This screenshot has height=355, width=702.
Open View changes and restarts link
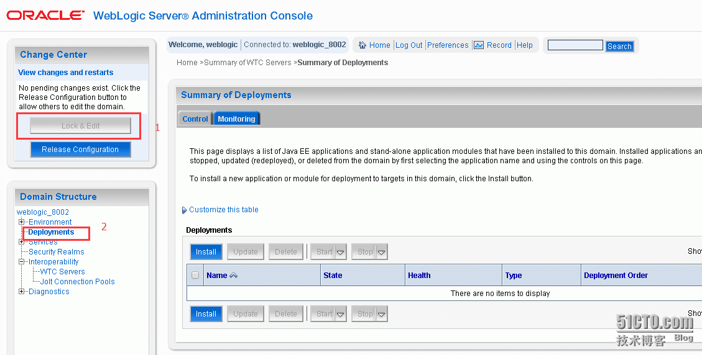coord(66,73)
